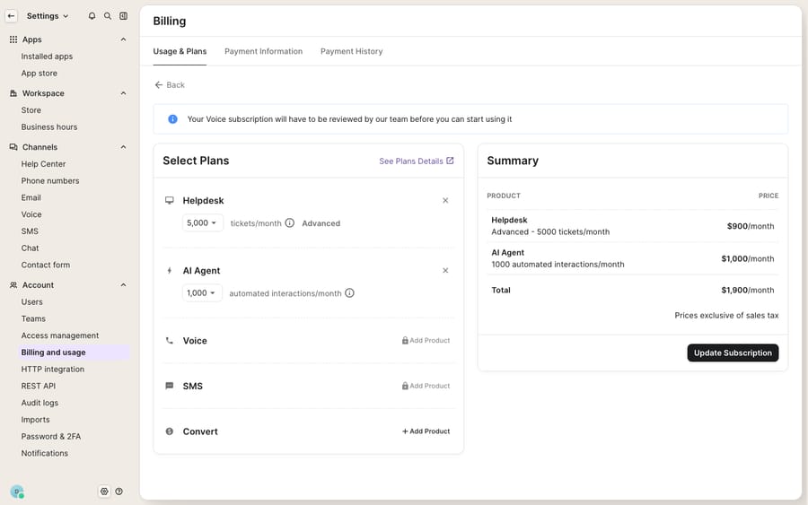Click locked Add Product for Voice
The width and height of the screenshot is (808, 505).
click(x=426, y=340)
